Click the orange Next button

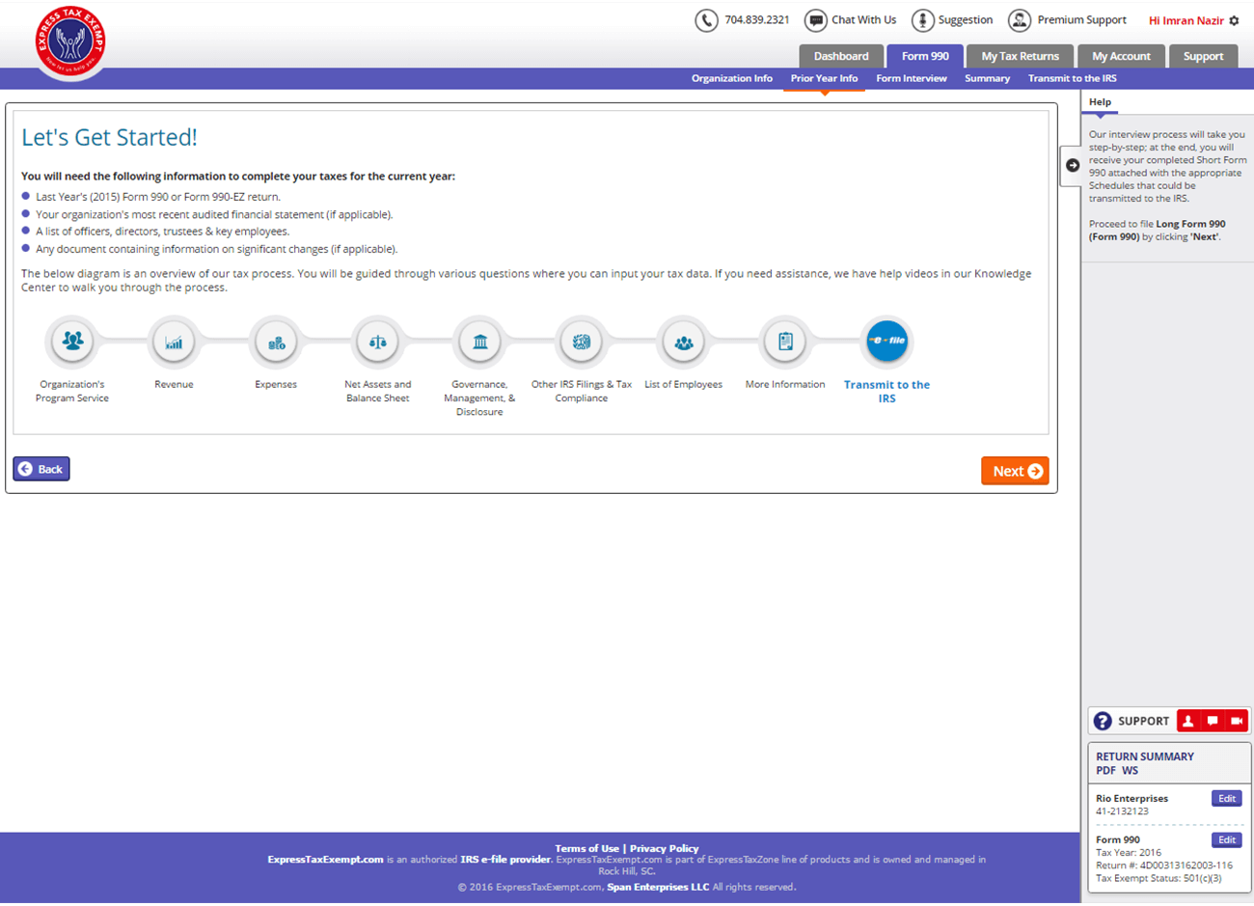coord(1015,471)
